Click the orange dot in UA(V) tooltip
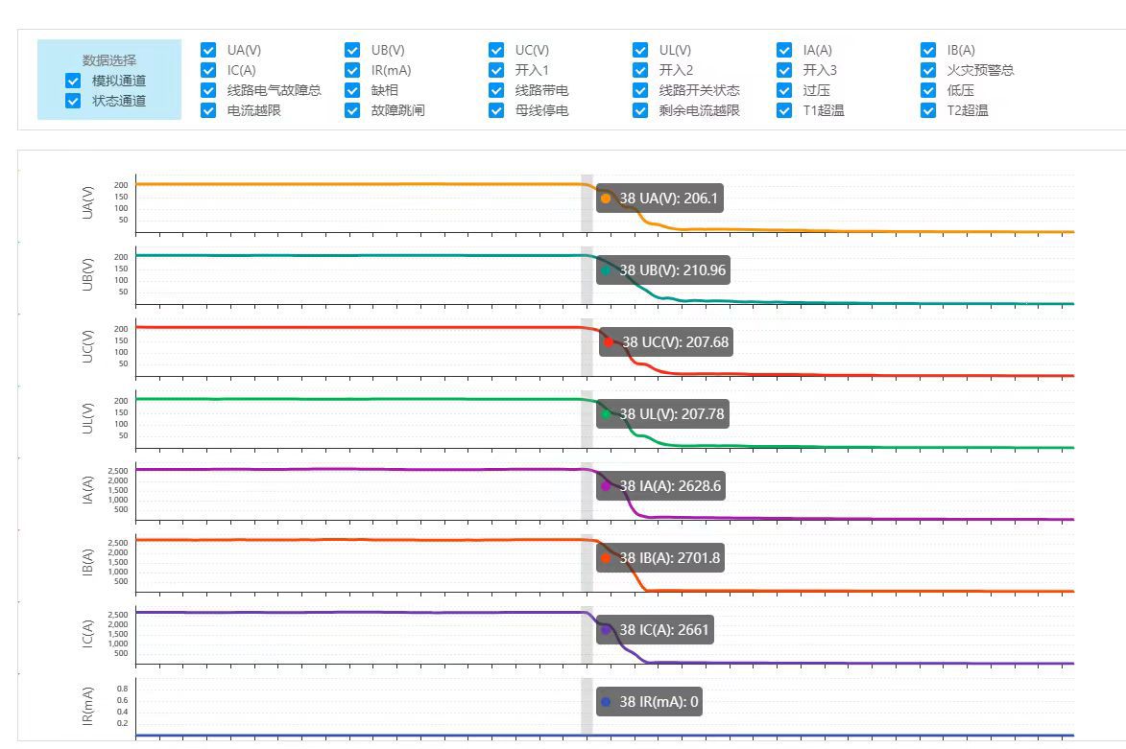 pos(606,199)
